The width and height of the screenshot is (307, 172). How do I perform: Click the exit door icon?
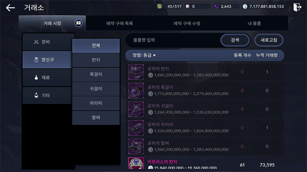click(x=297, y=7)
